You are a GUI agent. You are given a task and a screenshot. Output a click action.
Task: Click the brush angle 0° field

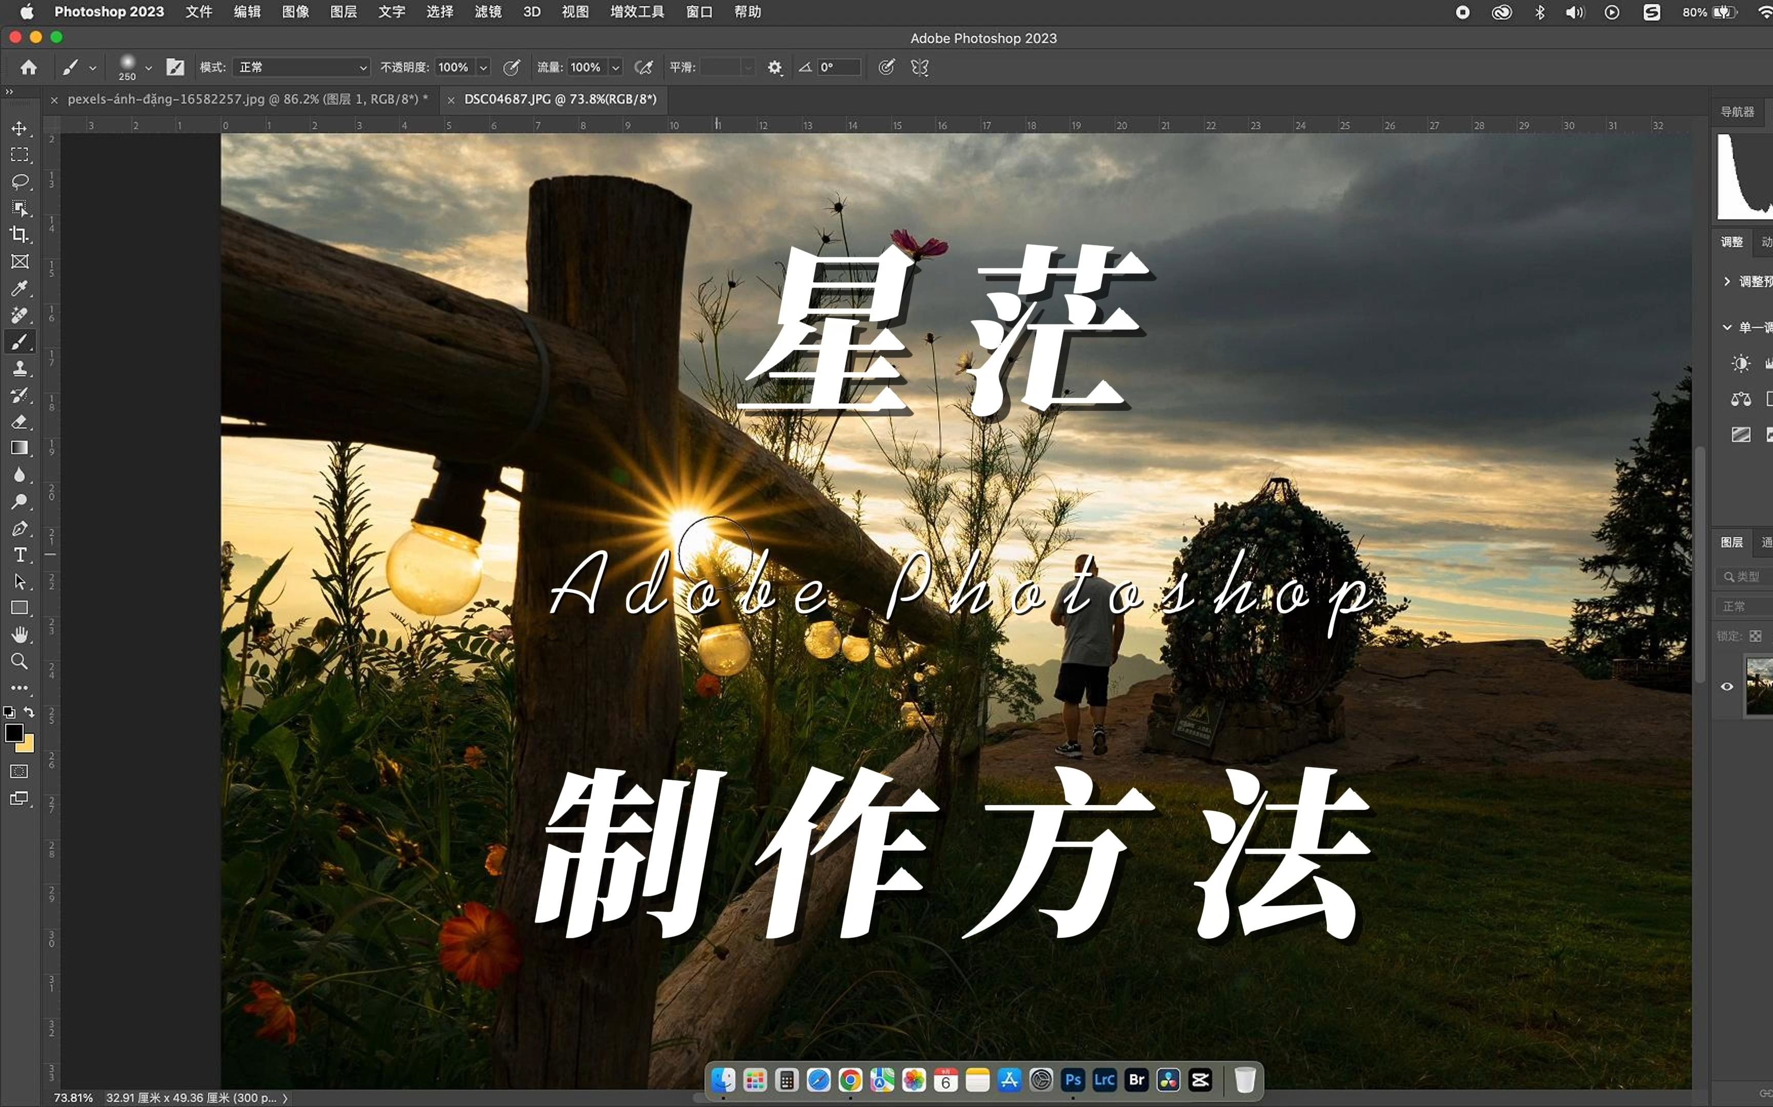(839, 67)
